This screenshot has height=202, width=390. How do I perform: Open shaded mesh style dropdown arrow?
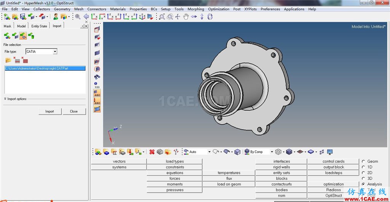[x=294, y=152]
